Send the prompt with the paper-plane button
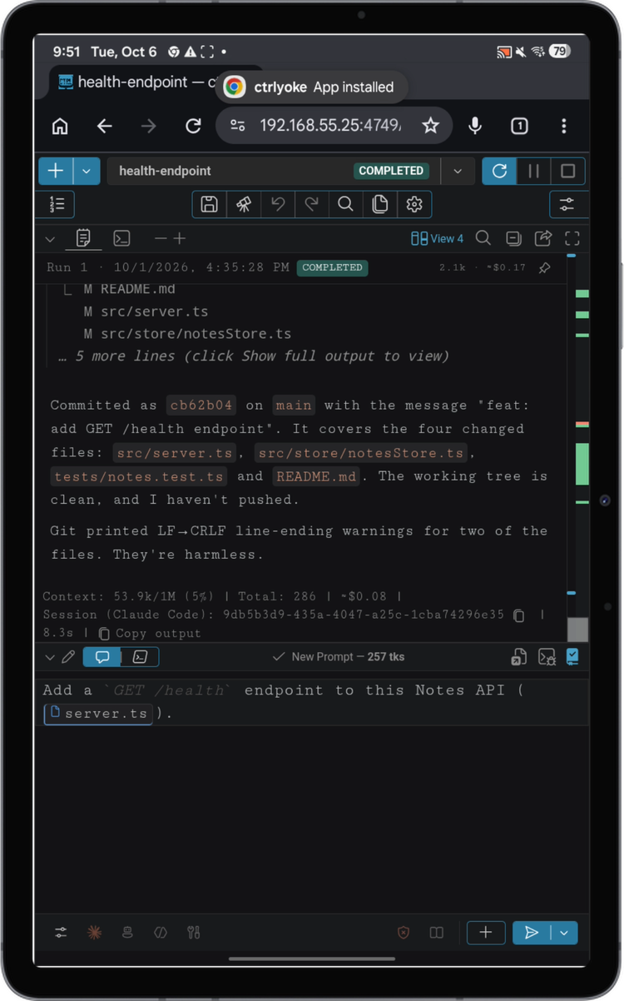624x1001 pixels. (x=532, y=933)
